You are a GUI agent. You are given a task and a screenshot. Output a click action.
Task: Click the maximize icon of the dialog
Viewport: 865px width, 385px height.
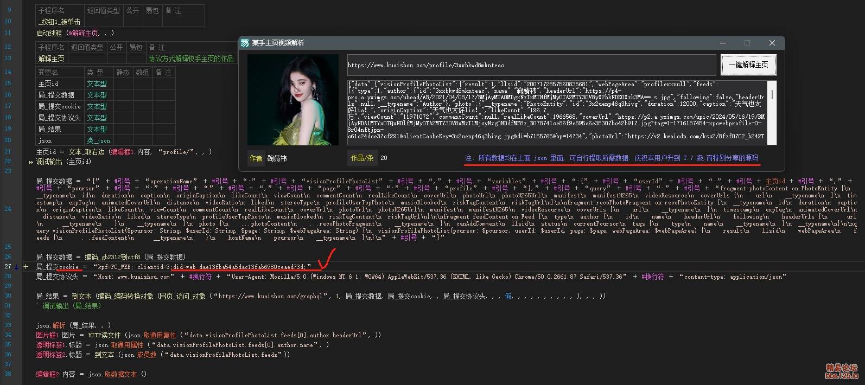(747, 43)
